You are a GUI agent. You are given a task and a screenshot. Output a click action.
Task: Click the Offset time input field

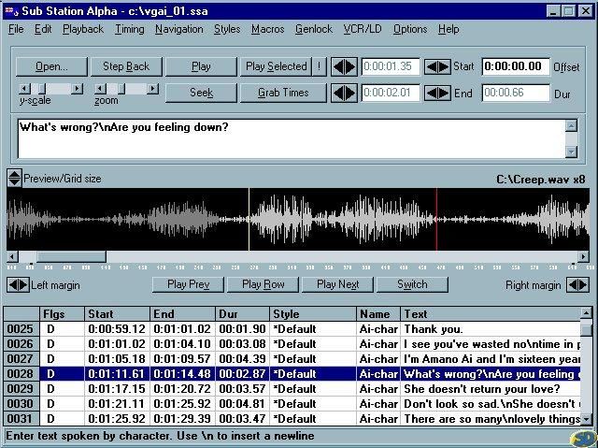516,66
